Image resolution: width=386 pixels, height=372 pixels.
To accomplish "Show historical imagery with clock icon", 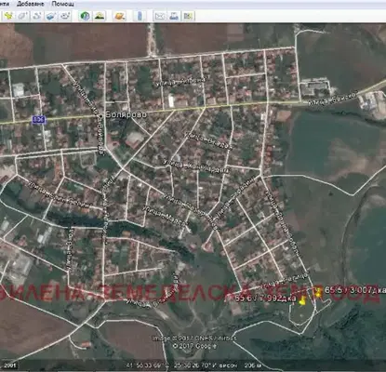I will 85,16.
